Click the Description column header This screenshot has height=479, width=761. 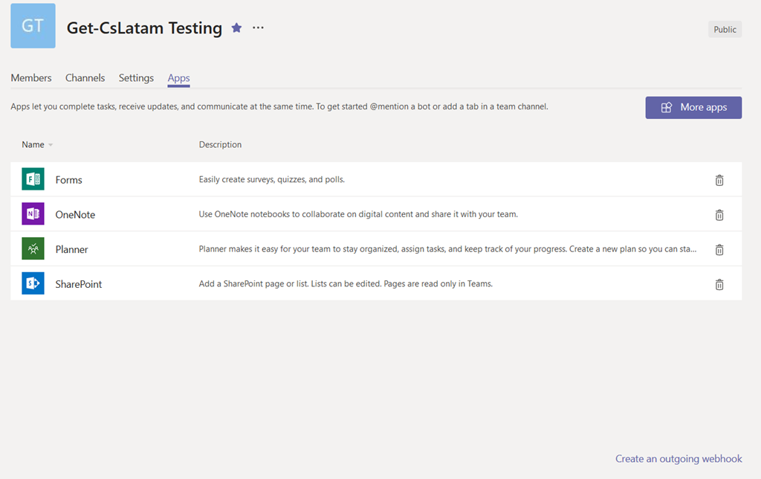point(220,145)
